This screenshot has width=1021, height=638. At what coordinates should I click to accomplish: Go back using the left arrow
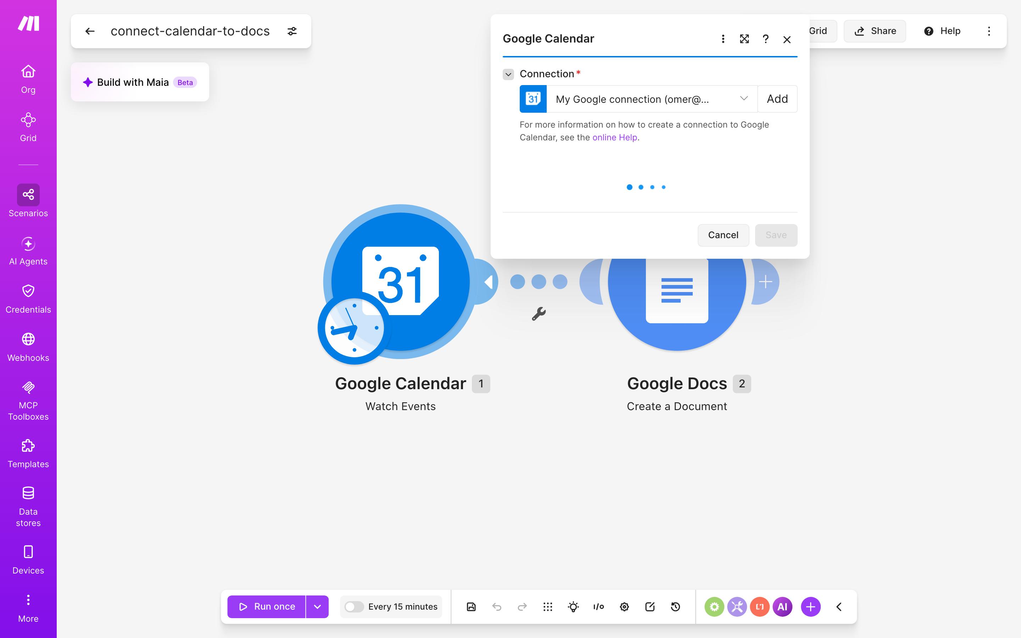(x=90, y=31)
